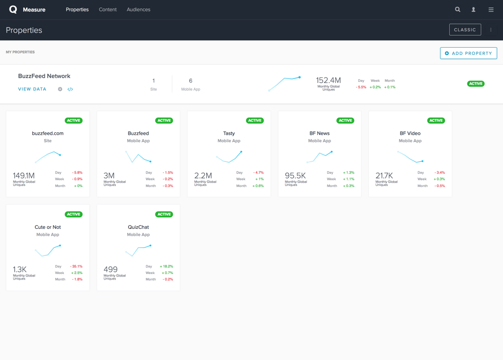Screen dimensions: 503x360
Task: Click the BuzzFeed Network title
Action: pos(44,76)
